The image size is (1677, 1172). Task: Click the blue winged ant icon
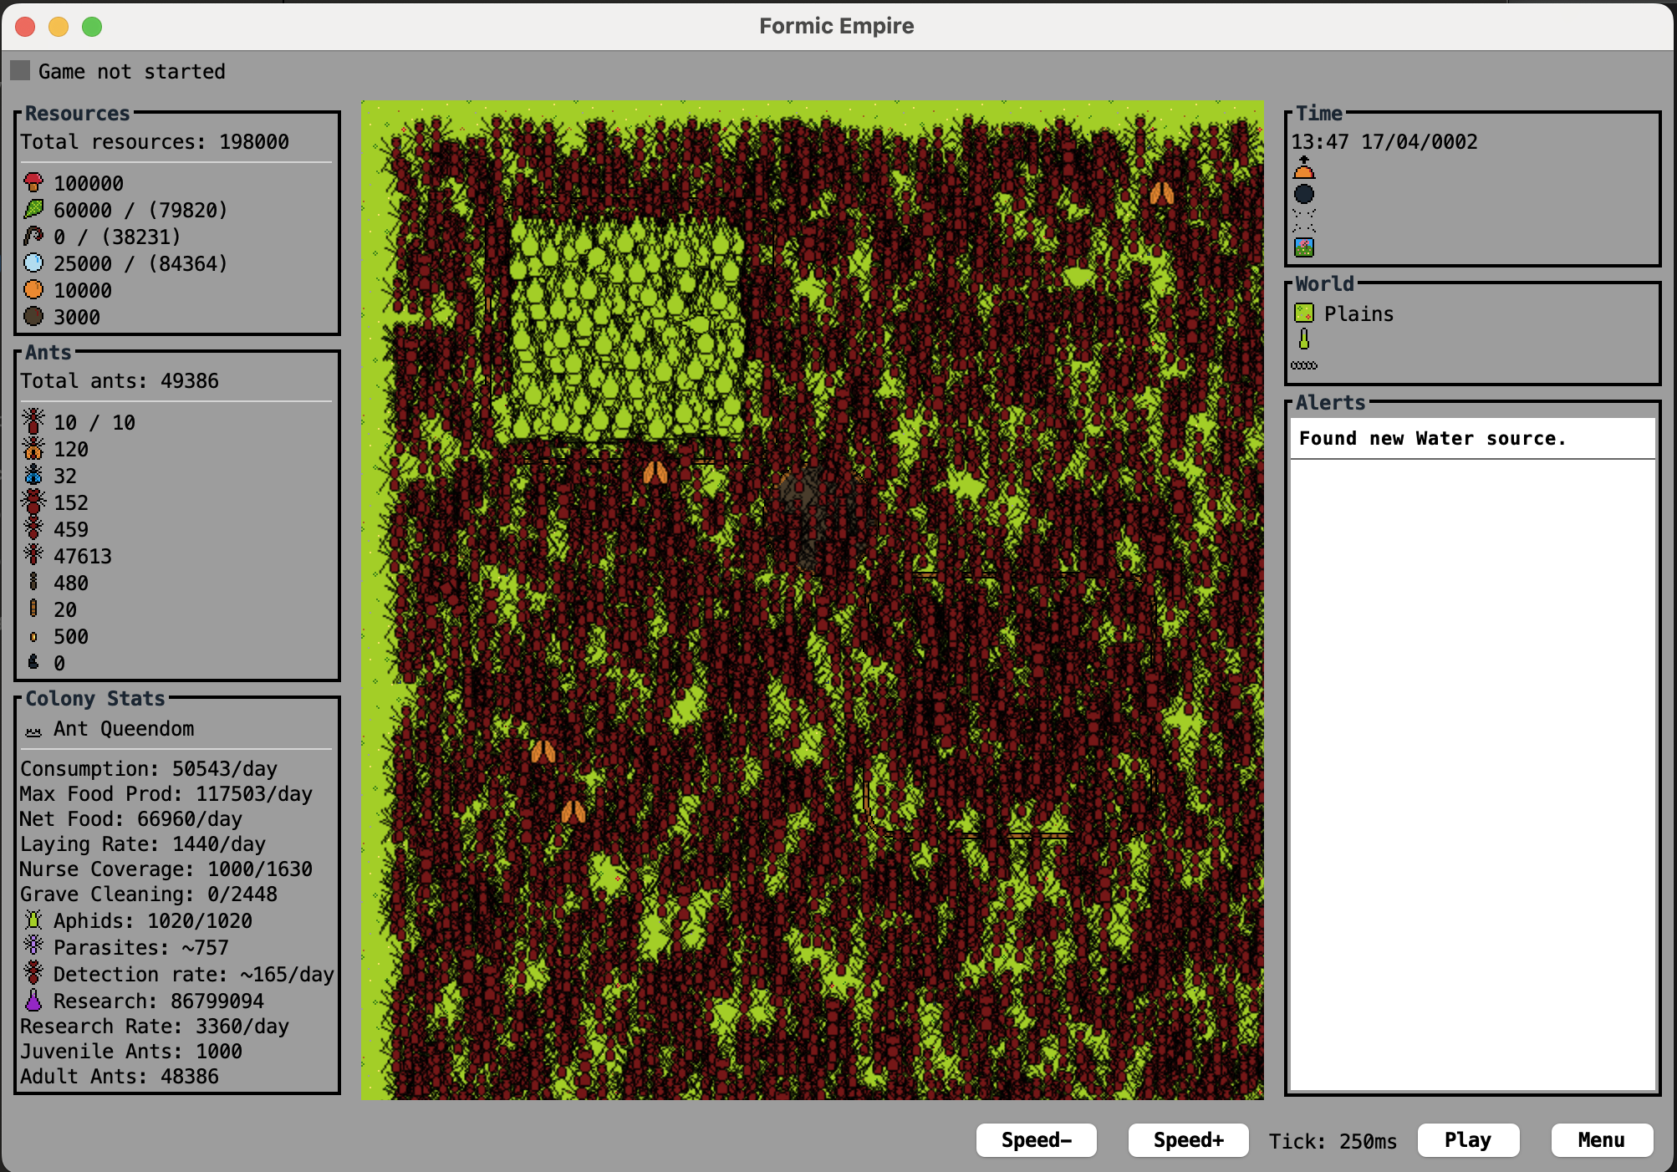coord(33,475)
